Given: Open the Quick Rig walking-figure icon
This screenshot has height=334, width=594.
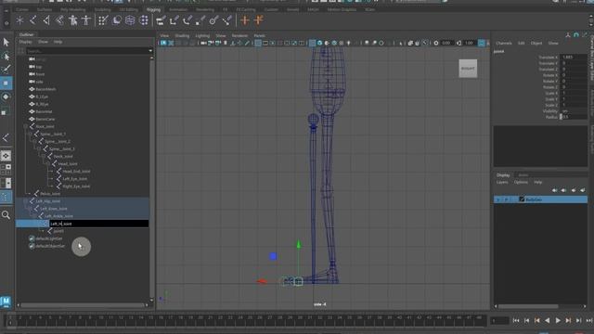Looking at the screenshot, I should (72, 20).
